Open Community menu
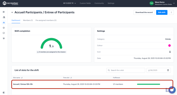This screenshot has height=95, width=177. click(x=99, y=3)
